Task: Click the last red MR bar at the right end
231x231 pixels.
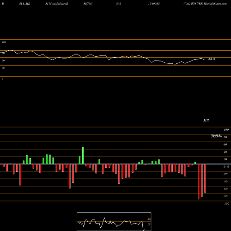Action: coord(205,178)
